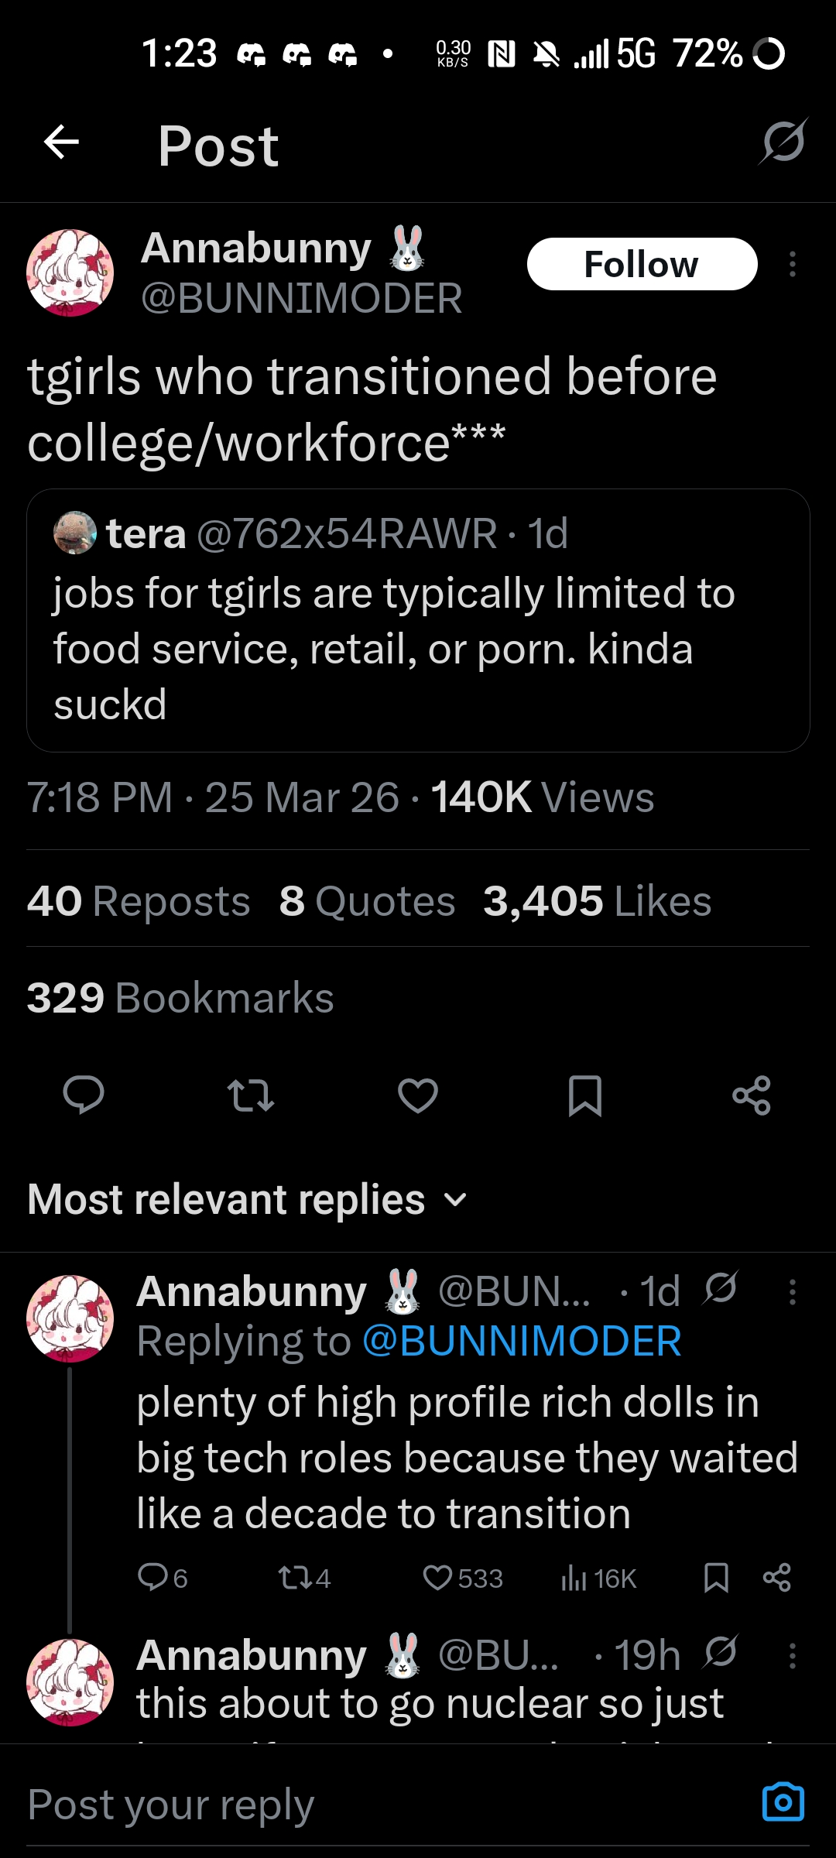Share the main post via share icon
This screenshot has height=1858, width=836.
pos(752,1095)
